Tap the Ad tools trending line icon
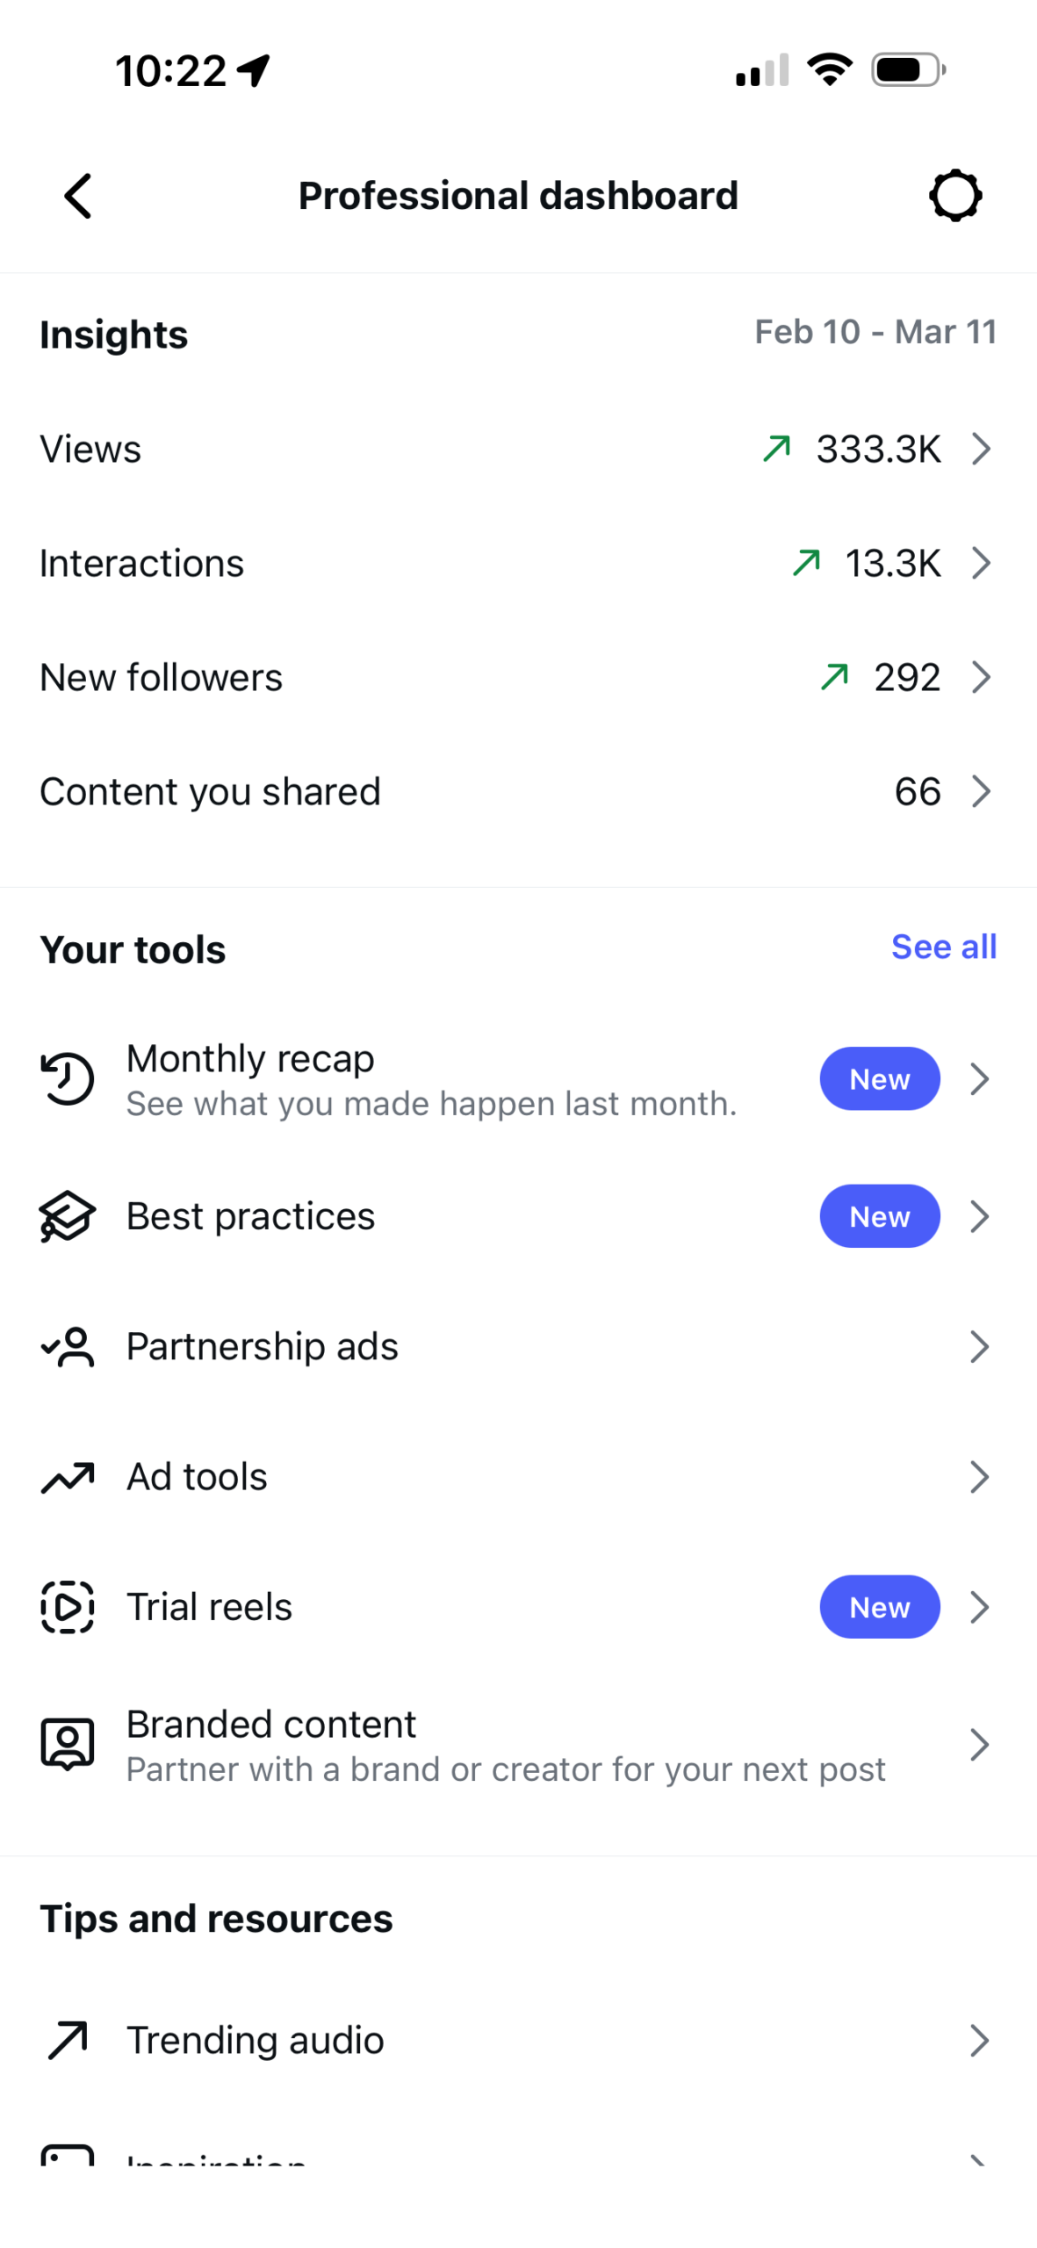 coord(68,1477)
